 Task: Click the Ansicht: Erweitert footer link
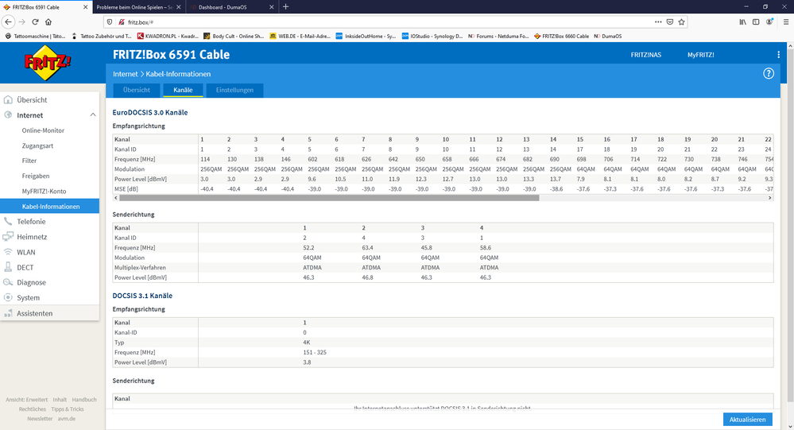pos(26,400)
